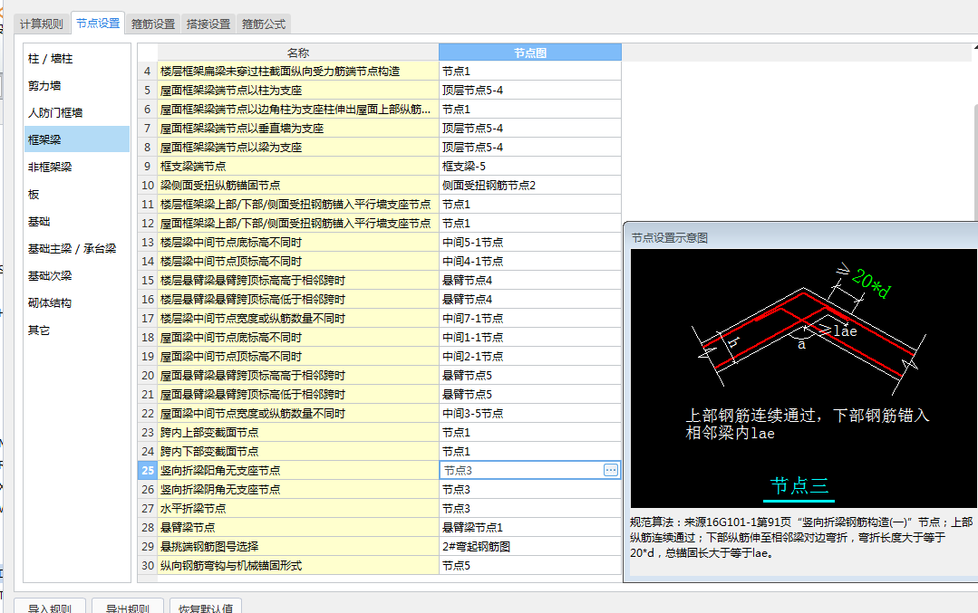Open 基础主梁 / 承台梁 category
Viewport: 978px width, 613px height.
click(77, 249)
